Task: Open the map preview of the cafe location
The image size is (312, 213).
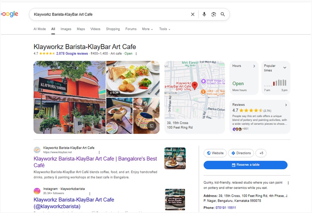Action: (x=195, y=90)
